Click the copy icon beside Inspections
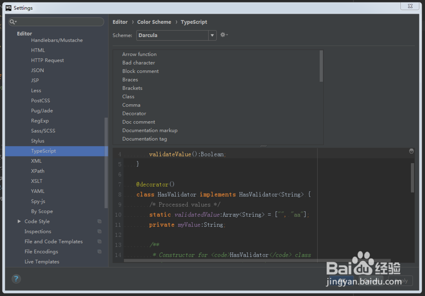 coord(99,232)
